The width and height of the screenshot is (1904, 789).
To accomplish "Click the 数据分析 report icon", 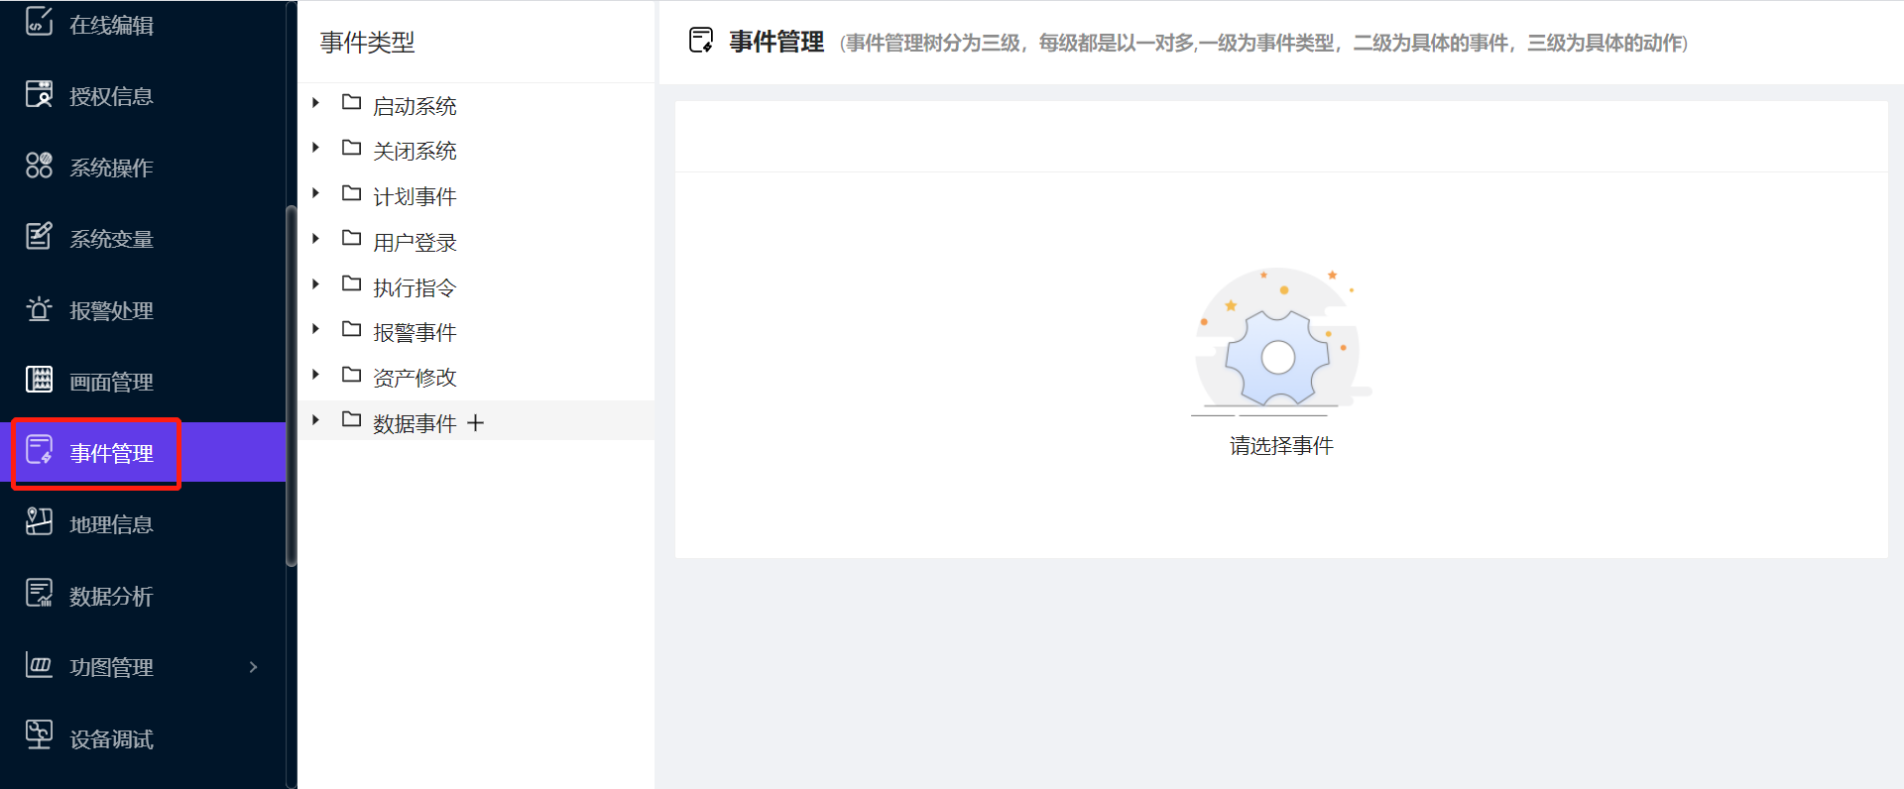I will pos(39,593).
